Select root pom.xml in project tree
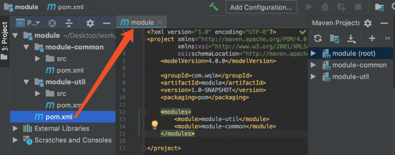Screen dimensions: 395x155 click(x=63, y=117)
